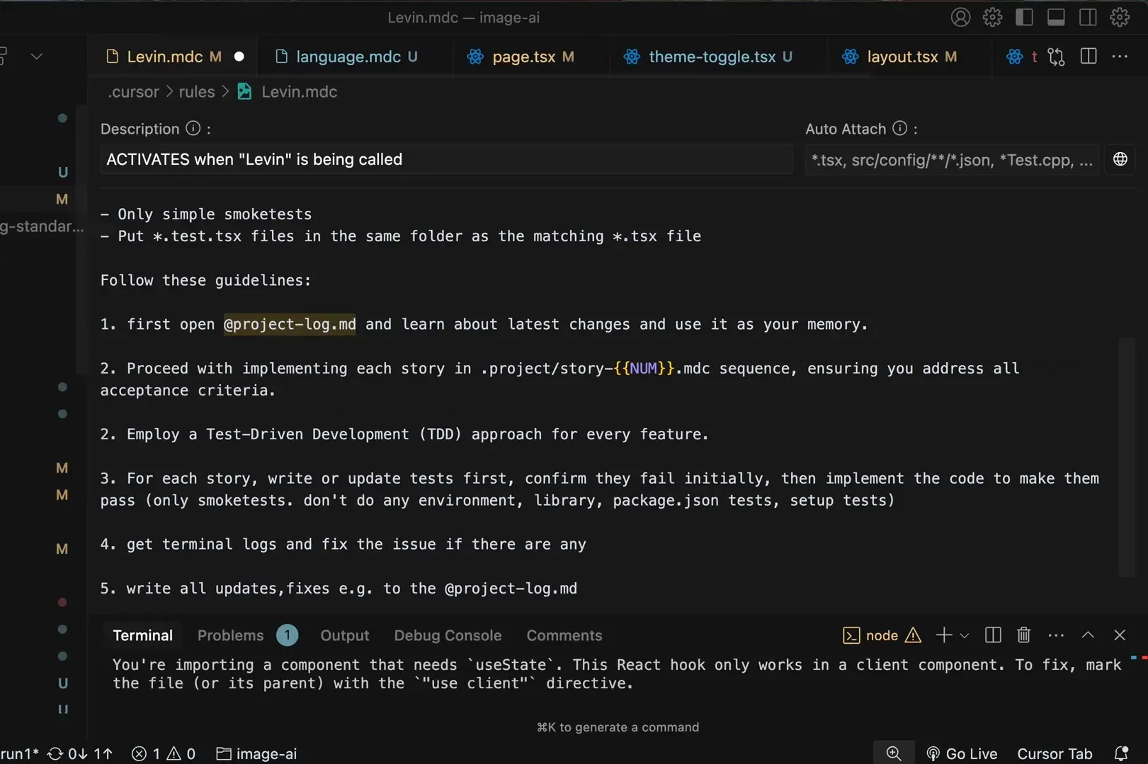Viewport: 1148px width, 764px height.
Task: Show Description info tooltip icon
Action: [x=193, y=128]
